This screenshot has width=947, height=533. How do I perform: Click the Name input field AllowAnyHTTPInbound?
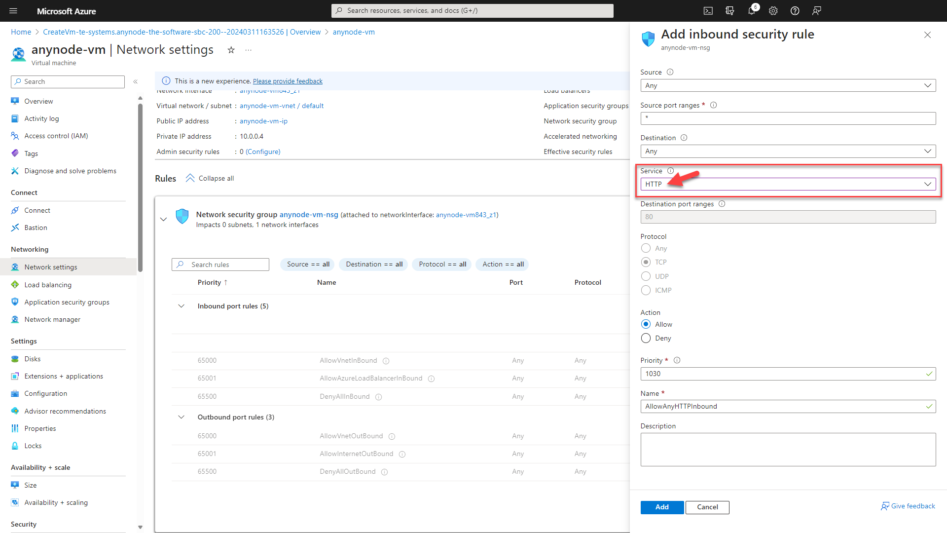[x=788, y=406]
